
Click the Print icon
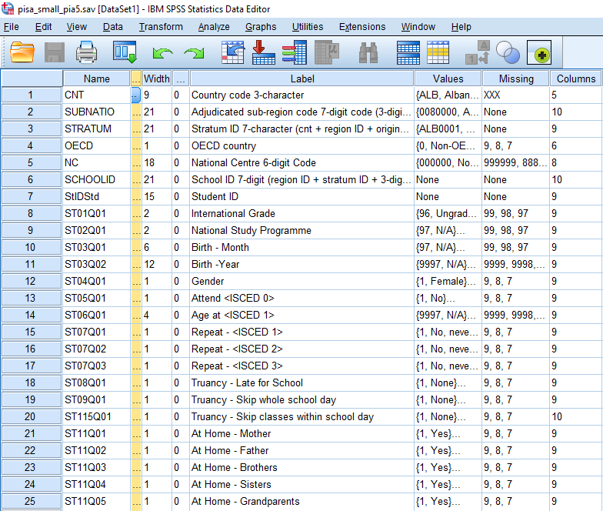coord(86,52)
